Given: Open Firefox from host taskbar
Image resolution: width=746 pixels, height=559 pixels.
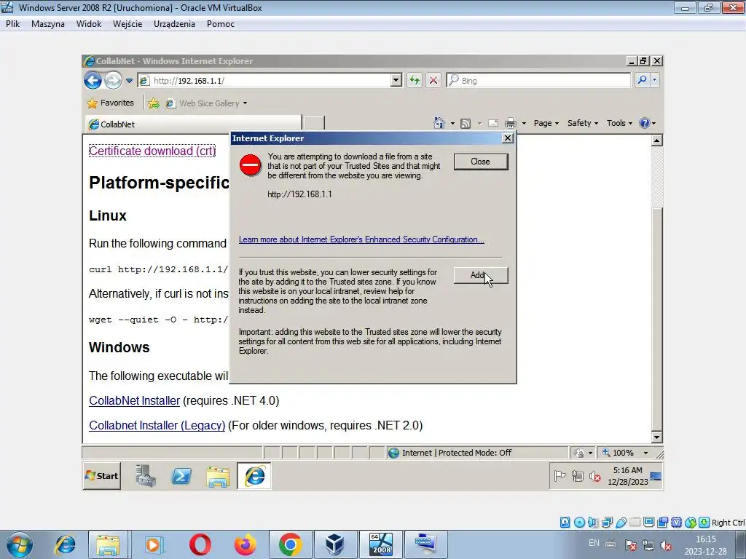Looking at the screenshot, I should pos(245,544).
